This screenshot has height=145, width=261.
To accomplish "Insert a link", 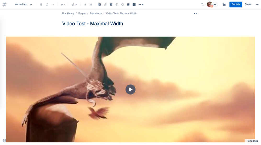I will pos(105,4).
